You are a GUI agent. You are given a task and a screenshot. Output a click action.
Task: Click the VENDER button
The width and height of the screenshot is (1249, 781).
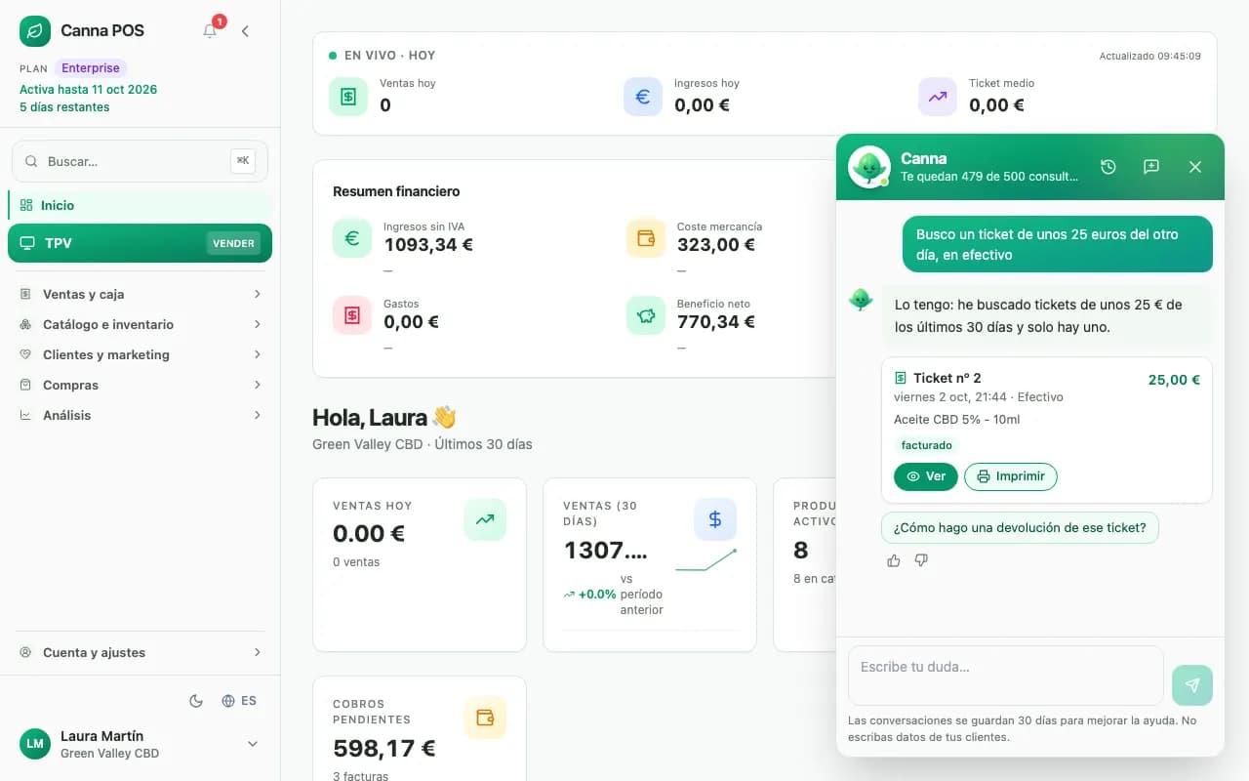click(x=233, y=243)
